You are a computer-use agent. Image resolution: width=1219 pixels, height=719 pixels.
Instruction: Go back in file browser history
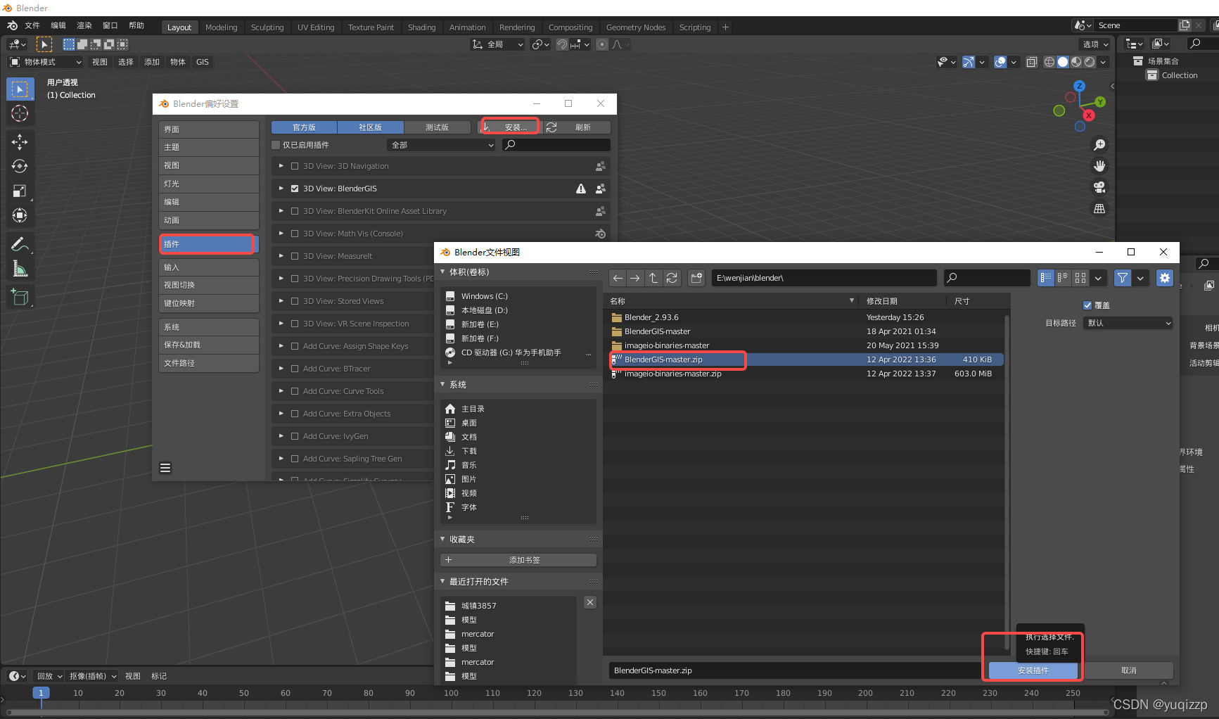(618, 278)
